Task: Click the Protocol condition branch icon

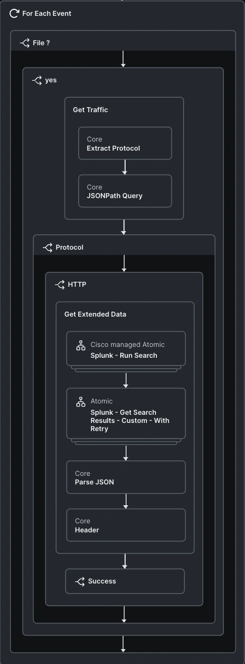Action: (x=47, y=247)
